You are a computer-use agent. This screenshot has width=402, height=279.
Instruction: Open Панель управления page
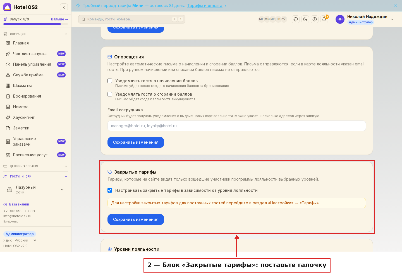35,64
